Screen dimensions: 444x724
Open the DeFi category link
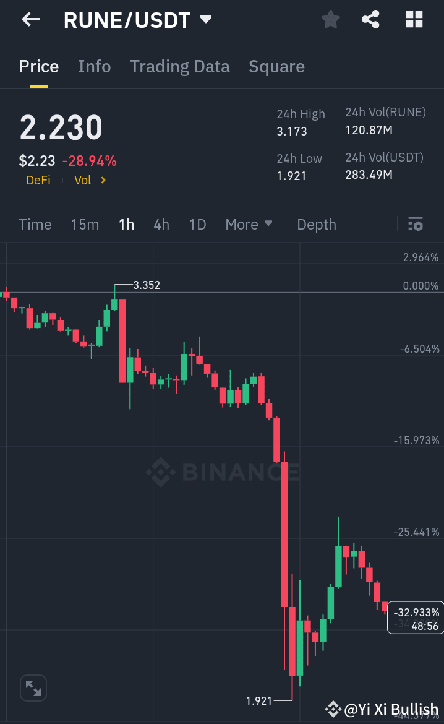[38, 180]
